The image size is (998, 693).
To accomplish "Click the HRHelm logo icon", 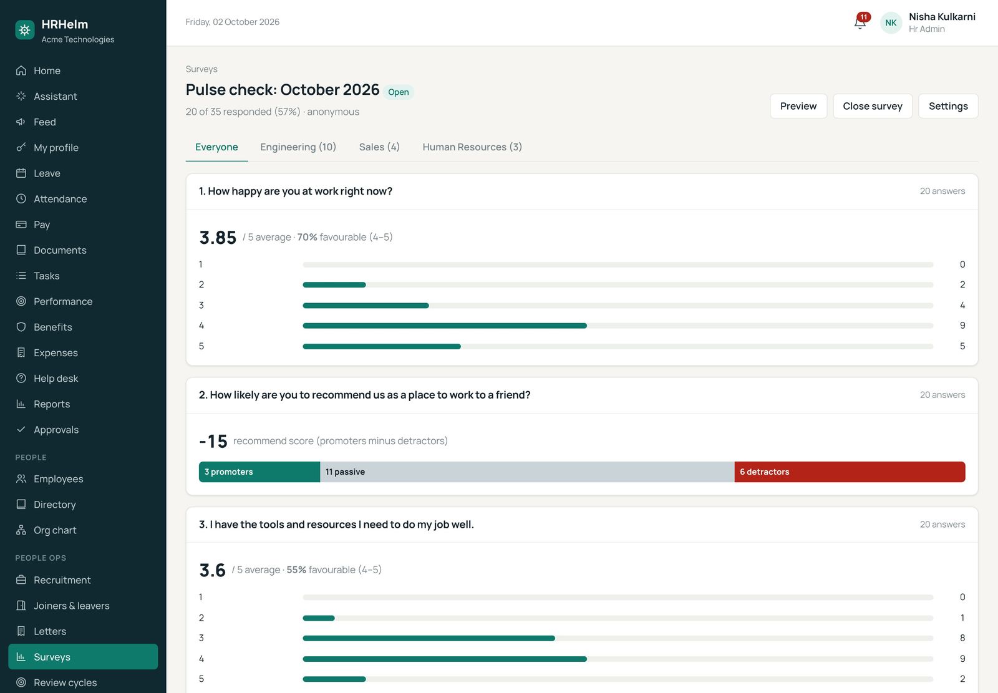I will point(25,29).
